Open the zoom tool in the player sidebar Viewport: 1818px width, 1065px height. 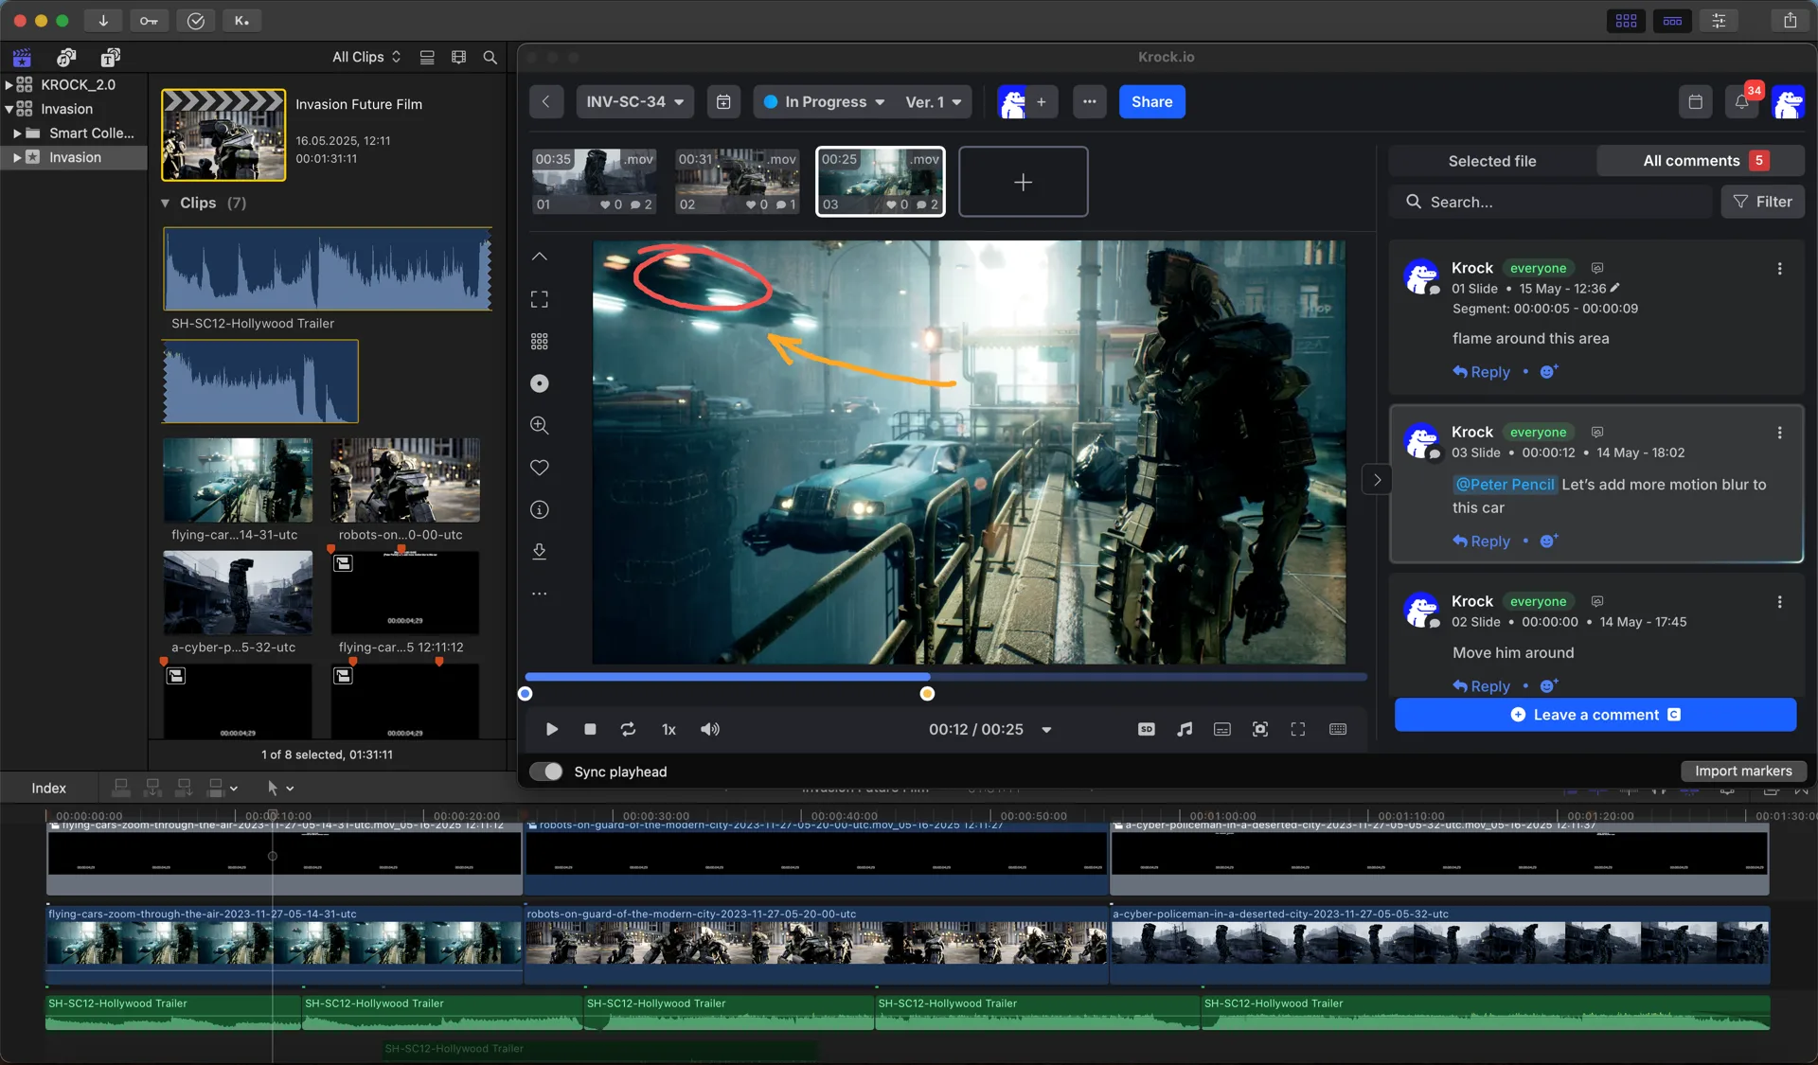point(540,425)
